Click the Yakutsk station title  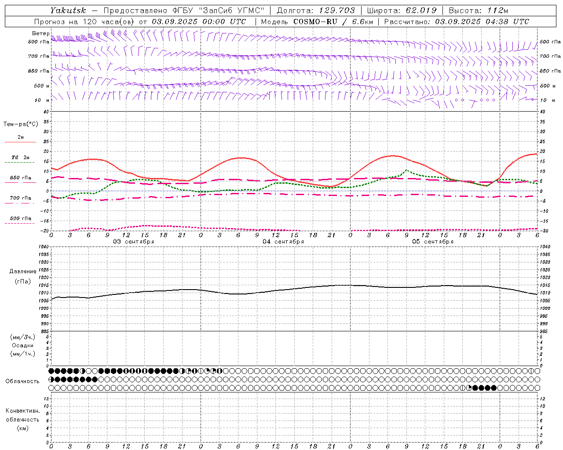(x=68, y=11)
